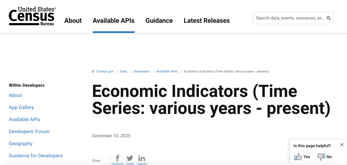Share the page on LinkedIn
The height and width of the screenshot is (165, 347).
coord(142,159)
